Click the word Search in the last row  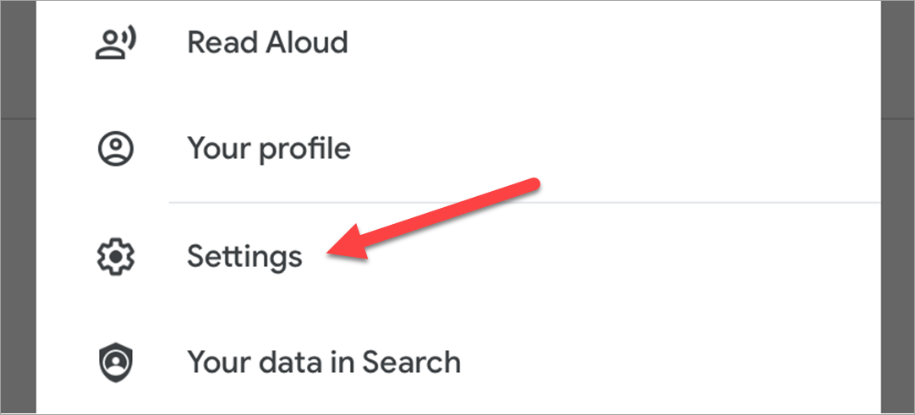pyautogui.click(x=412, y=362)
